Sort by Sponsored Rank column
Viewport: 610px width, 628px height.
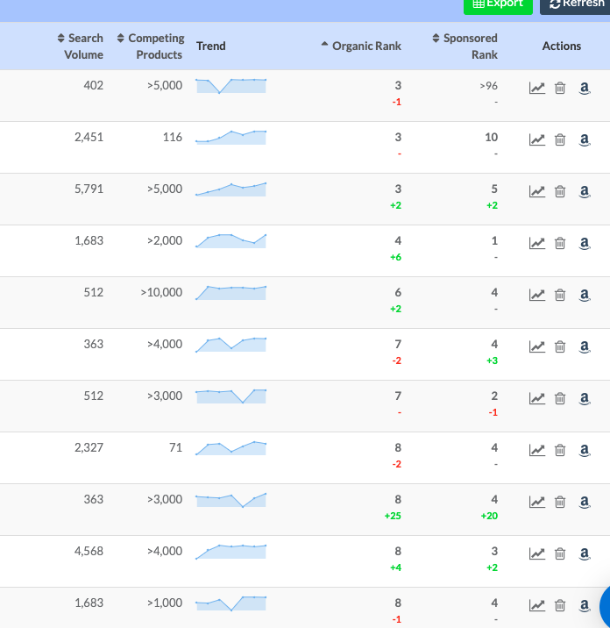pos(465,46)
